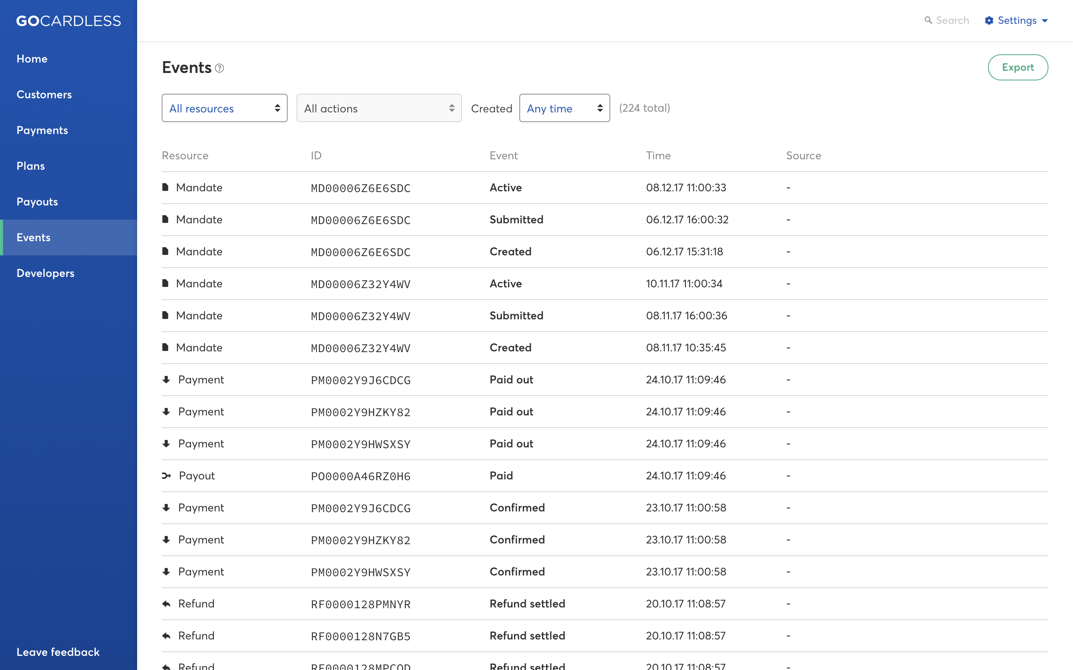
Task: Click mandate icon in 08.12.17 11:00:33 row
Action: click(165, 187)
